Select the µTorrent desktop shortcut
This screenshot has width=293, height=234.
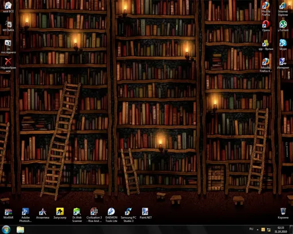(283, 26)
